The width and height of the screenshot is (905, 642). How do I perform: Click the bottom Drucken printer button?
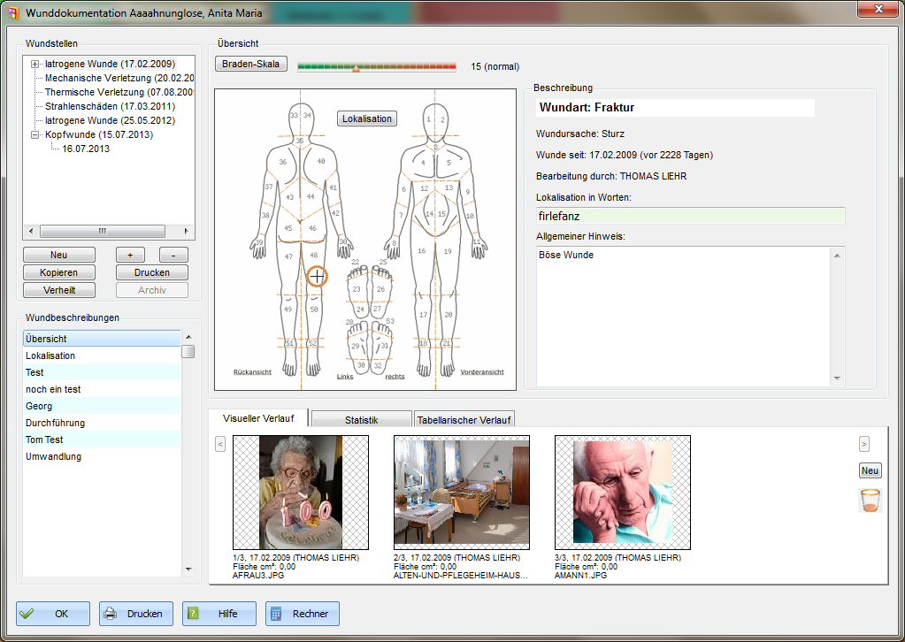pyautogui.click(x=135, y=614)
